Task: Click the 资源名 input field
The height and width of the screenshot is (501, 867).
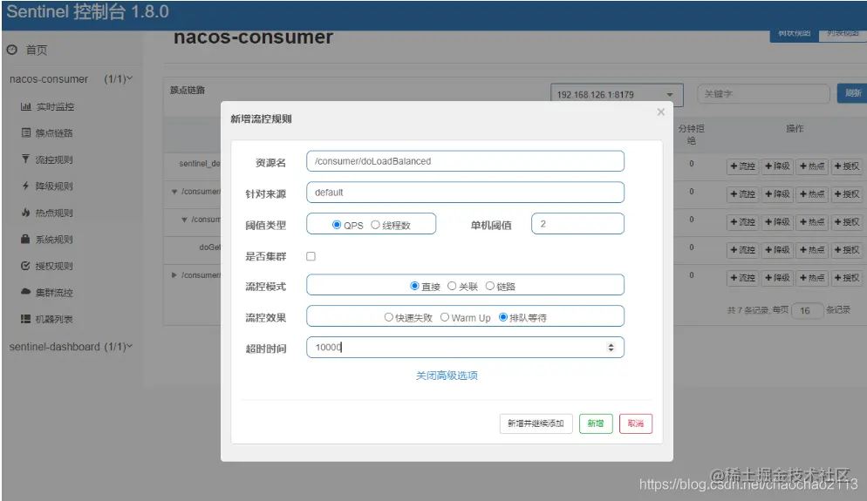Action: click(x=465, y=161)
